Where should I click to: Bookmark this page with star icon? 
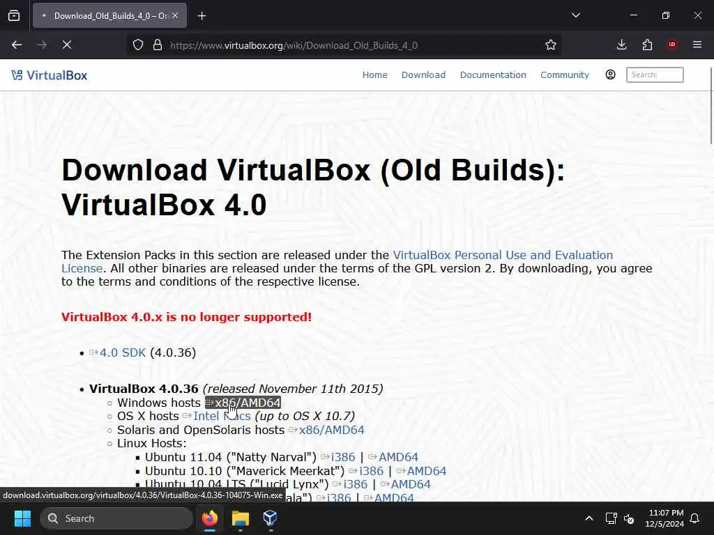tap(551, 45)
